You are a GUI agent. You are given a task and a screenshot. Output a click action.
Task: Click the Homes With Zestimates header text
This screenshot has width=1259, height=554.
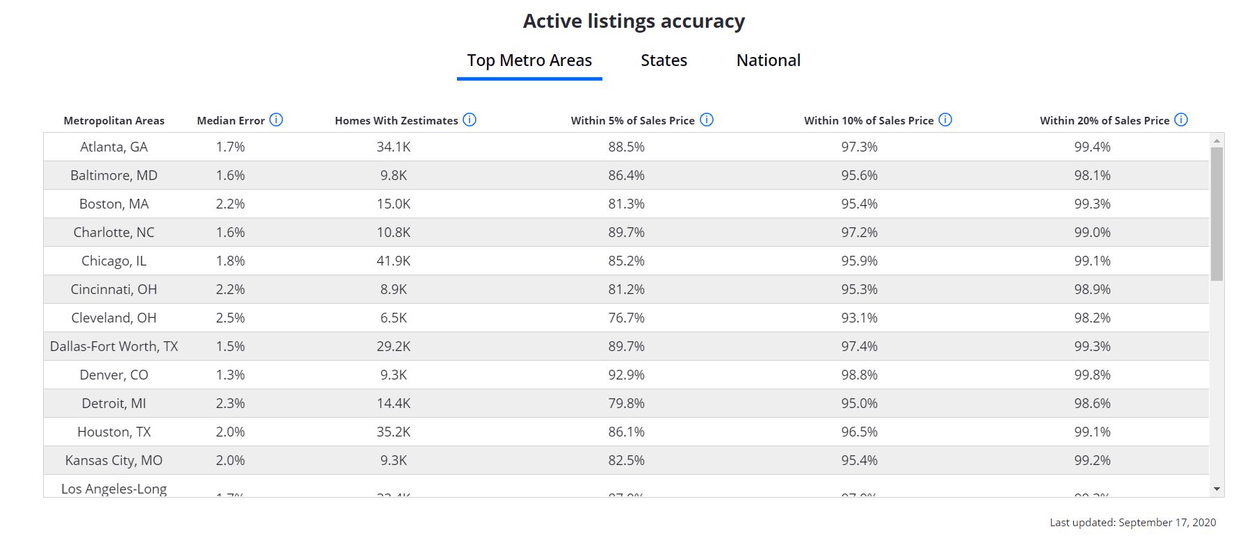pyautogui.click(x=396, y=121)
